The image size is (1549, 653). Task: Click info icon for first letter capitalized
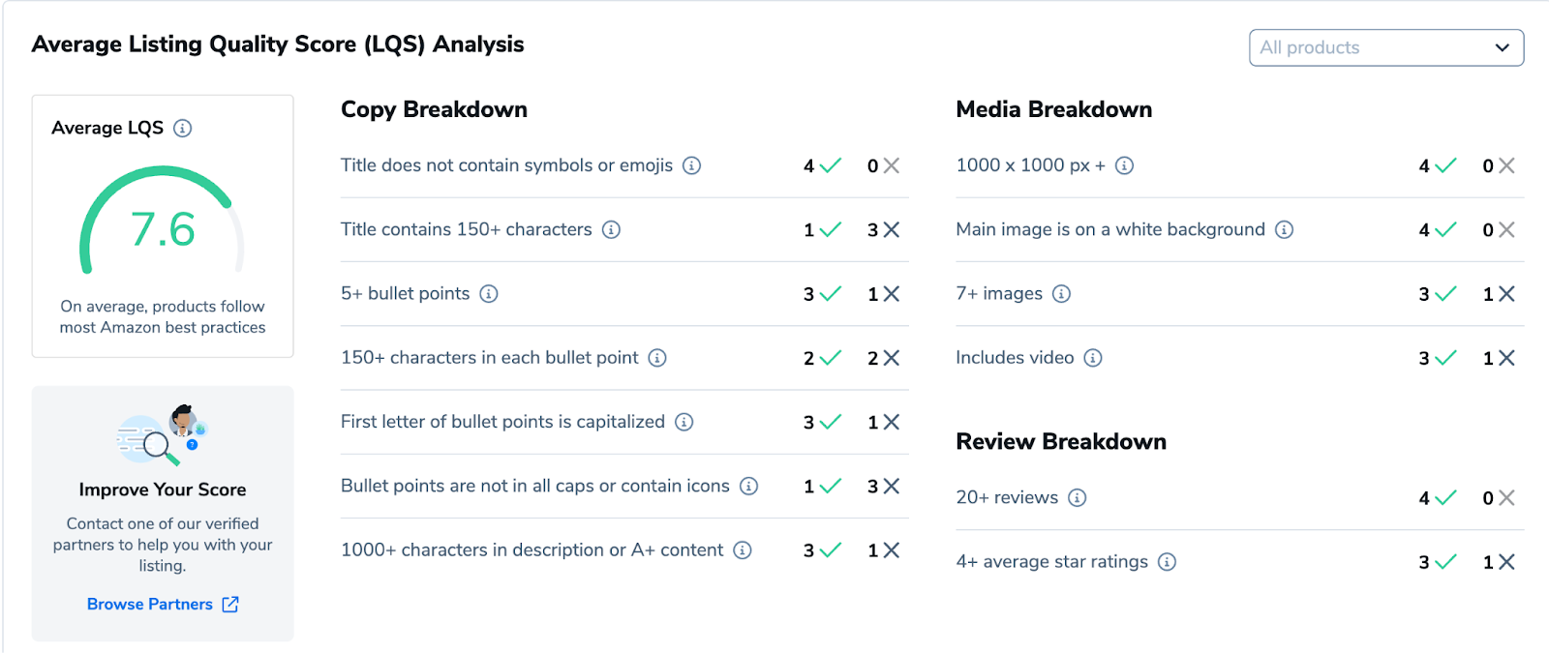pos(684,422)
